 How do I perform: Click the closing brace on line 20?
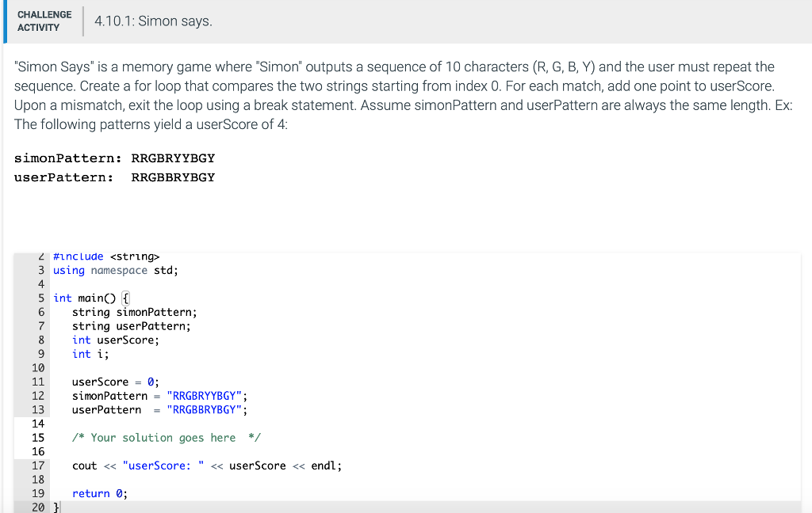coord(54,507)
